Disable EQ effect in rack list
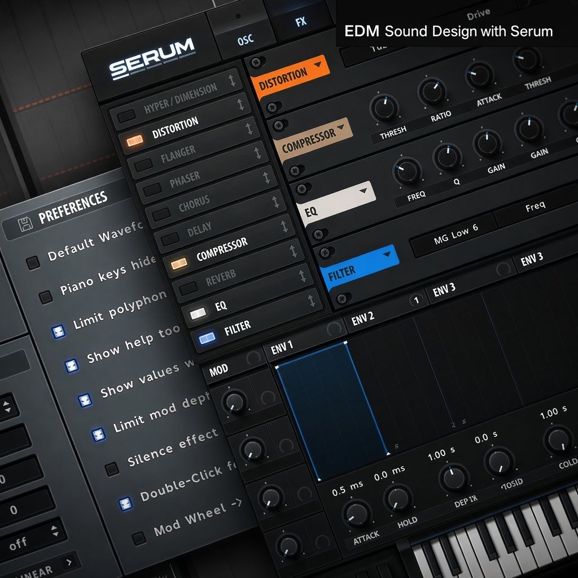The width and height of the screenshot is (578, 578). [x=198, y=314]
